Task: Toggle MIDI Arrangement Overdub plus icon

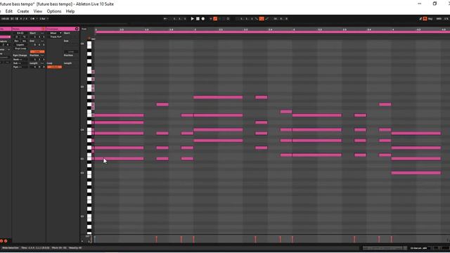Action: pos(211,19)
